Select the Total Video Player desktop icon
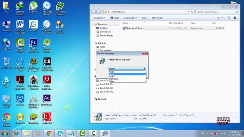Image resolution: width=244 pixels, height=137 pixels. click(47, 8)
